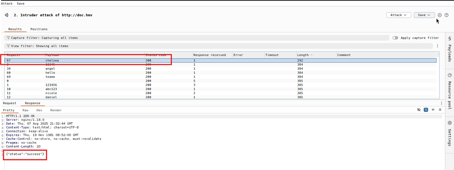This screenshot has width=454, height=170.
Task: Pause the attack with the pause icon
Action: pyautogui.click(x=440, y=15)
